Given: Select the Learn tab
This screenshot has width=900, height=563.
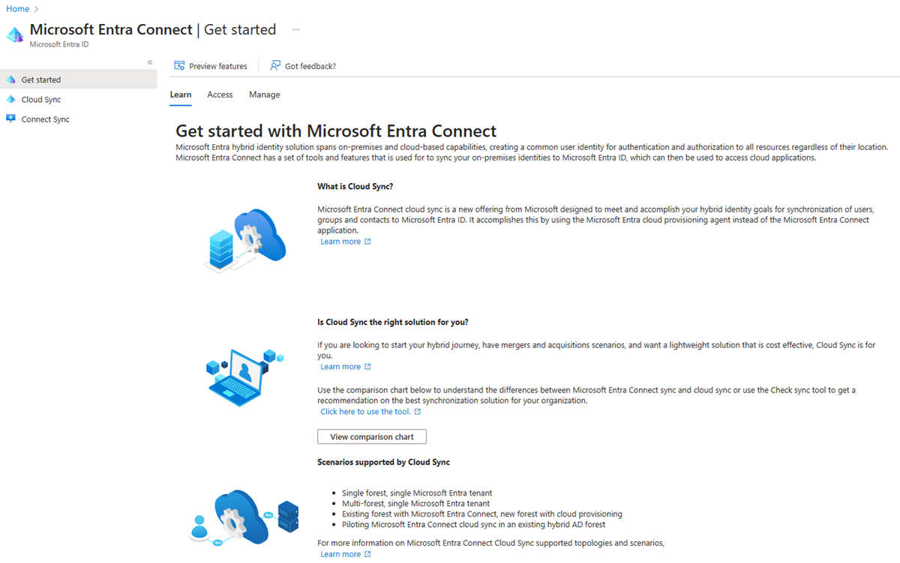Looking at the screenshot, I should (x=181, y=95).
